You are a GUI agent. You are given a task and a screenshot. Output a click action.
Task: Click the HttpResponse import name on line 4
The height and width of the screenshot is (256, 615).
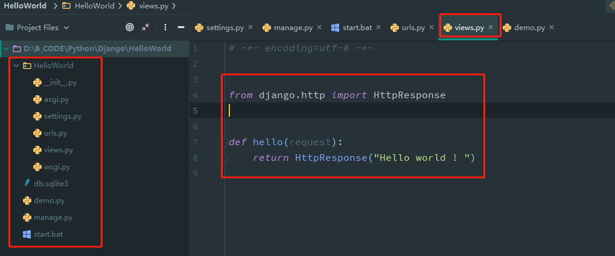(x=409, y=95)
